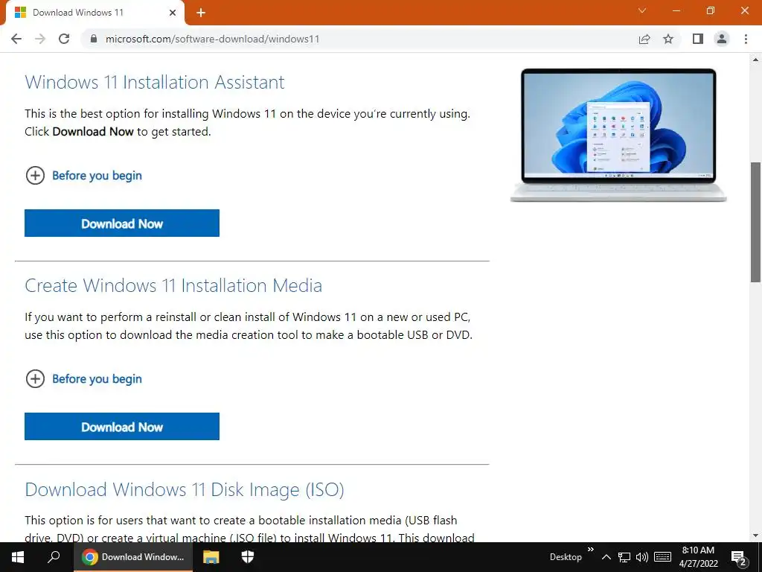The height and width of the screenshot is (572, 762).
Task: Open the notification center icon
Action: pos(739,559)
